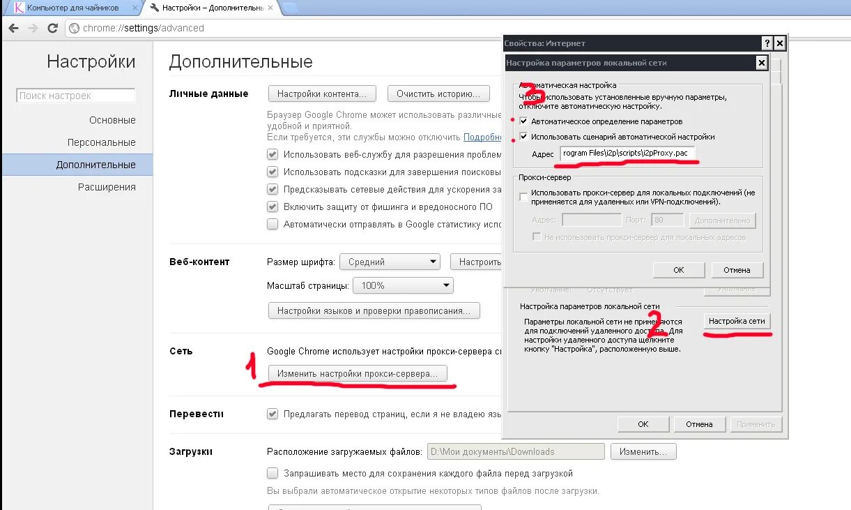Click the globe icon in the address bar
Viewport: 851px width, 510px height.
(75, 29)
